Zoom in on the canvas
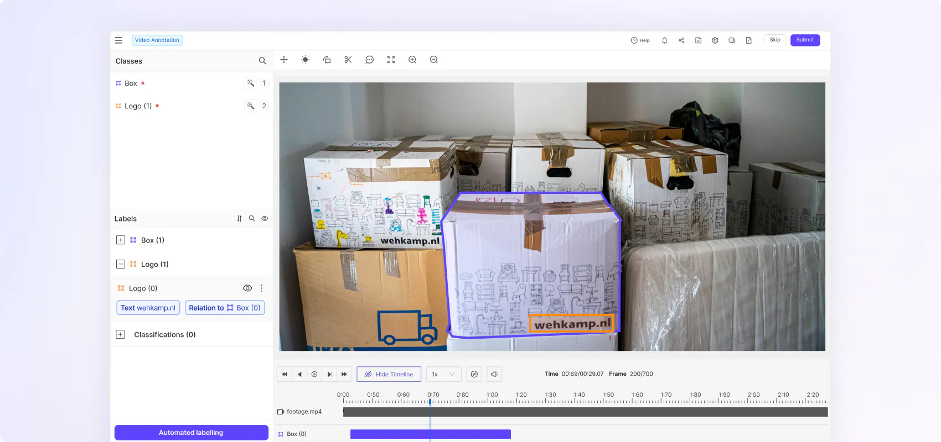 coord(412,60)
